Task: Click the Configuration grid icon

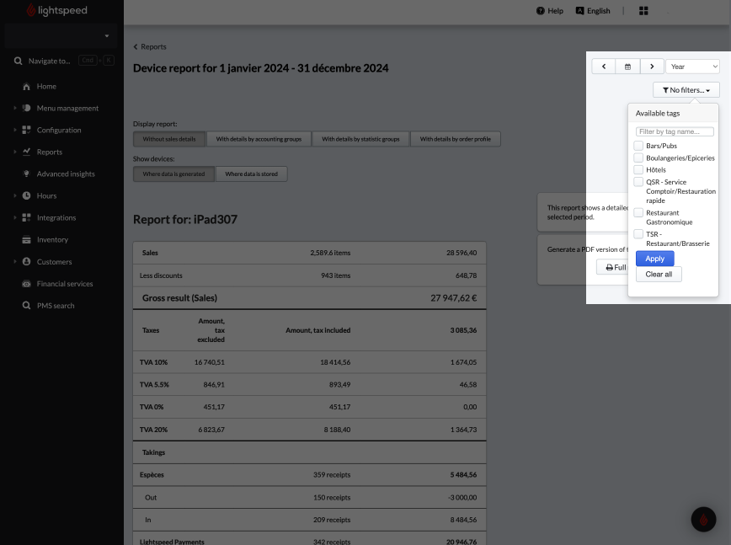Action: click(x=27, y=130)
